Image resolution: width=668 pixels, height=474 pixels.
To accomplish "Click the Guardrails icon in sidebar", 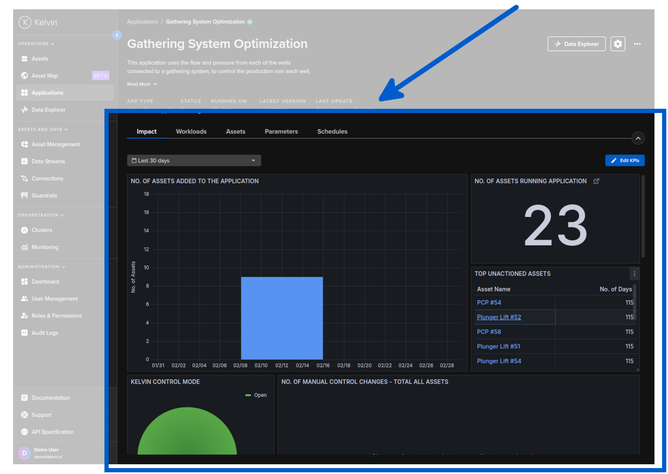I will coord(25,196).
